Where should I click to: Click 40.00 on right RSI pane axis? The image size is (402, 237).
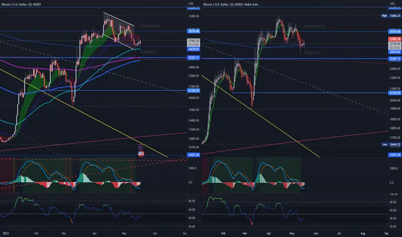pyautogui.click(x=393, y=218)
